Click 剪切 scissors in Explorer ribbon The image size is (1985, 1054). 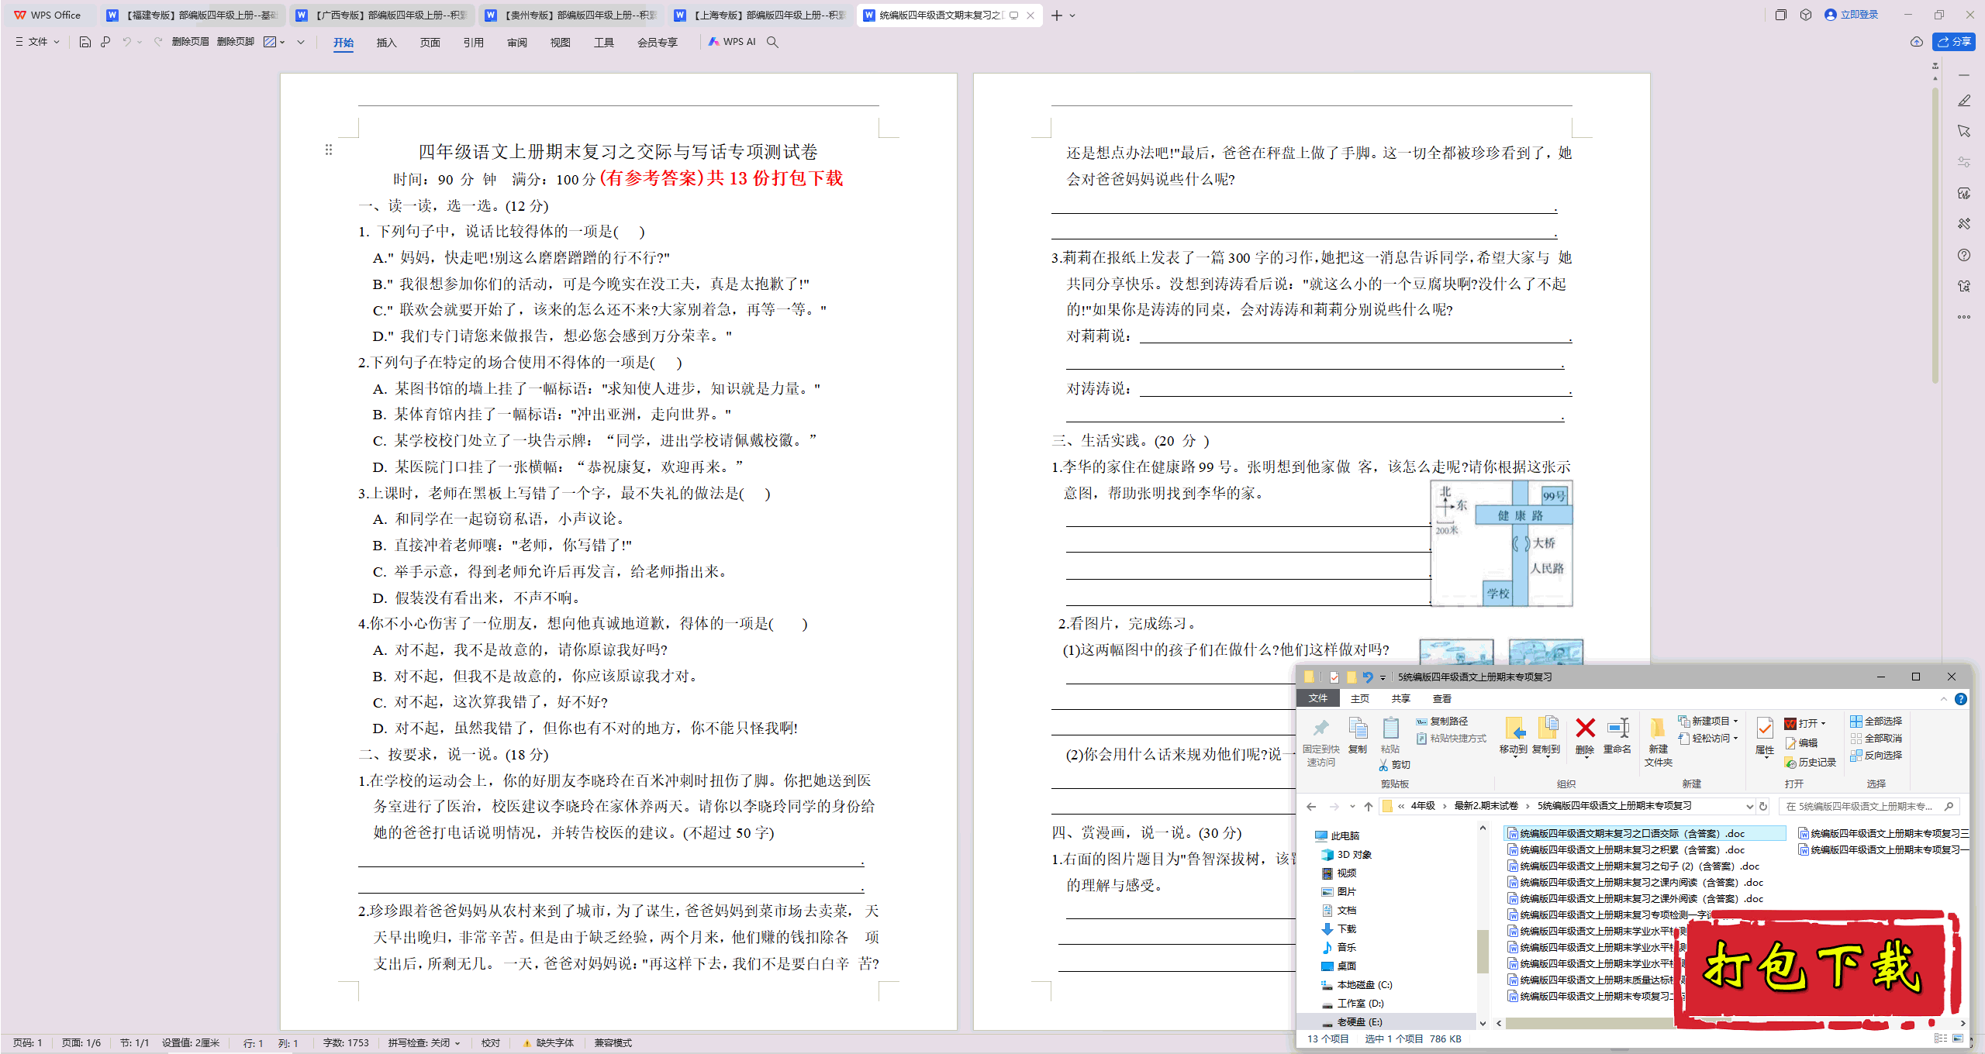pyautogui.click(x=1394, y=765)
